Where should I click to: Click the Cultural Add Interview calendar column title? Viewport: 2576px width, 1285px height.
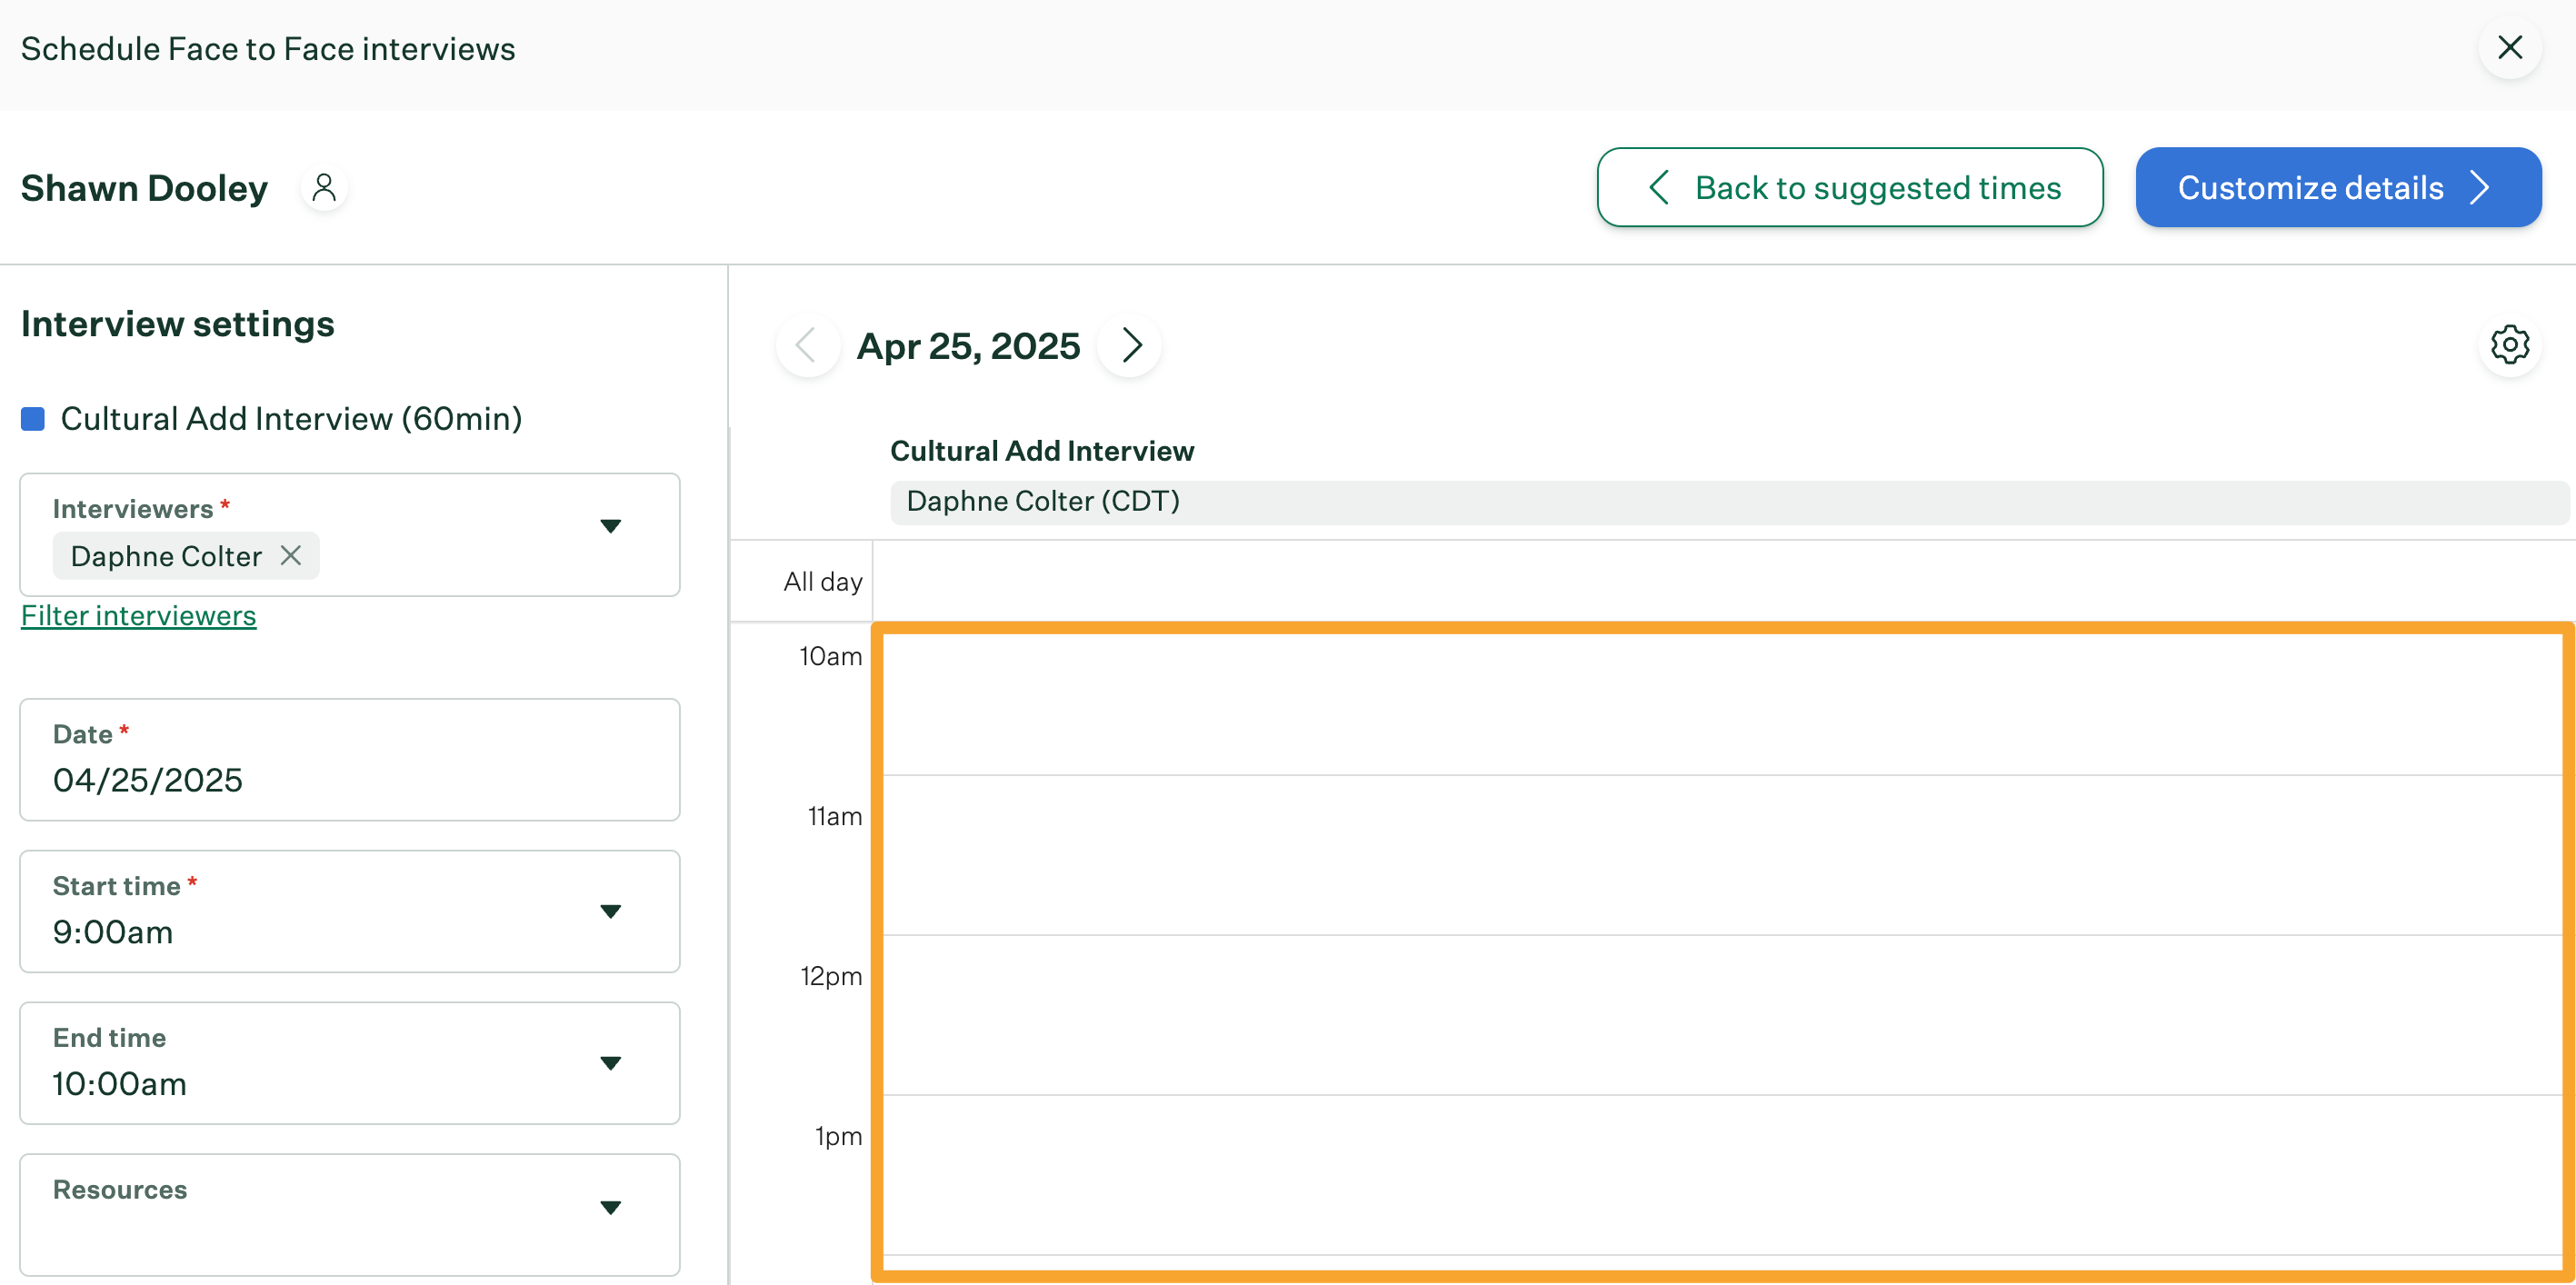click(x=1042, y=451)
